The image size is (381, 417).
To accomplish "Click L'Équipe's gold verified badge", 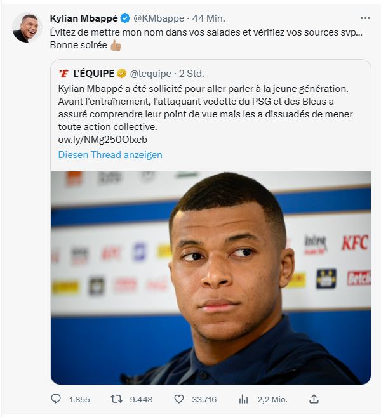I will (121, 74).
